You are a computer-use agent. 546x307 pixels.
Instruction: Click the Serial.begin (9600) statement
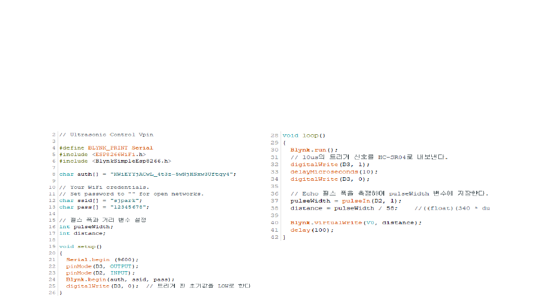coord(102,260)
